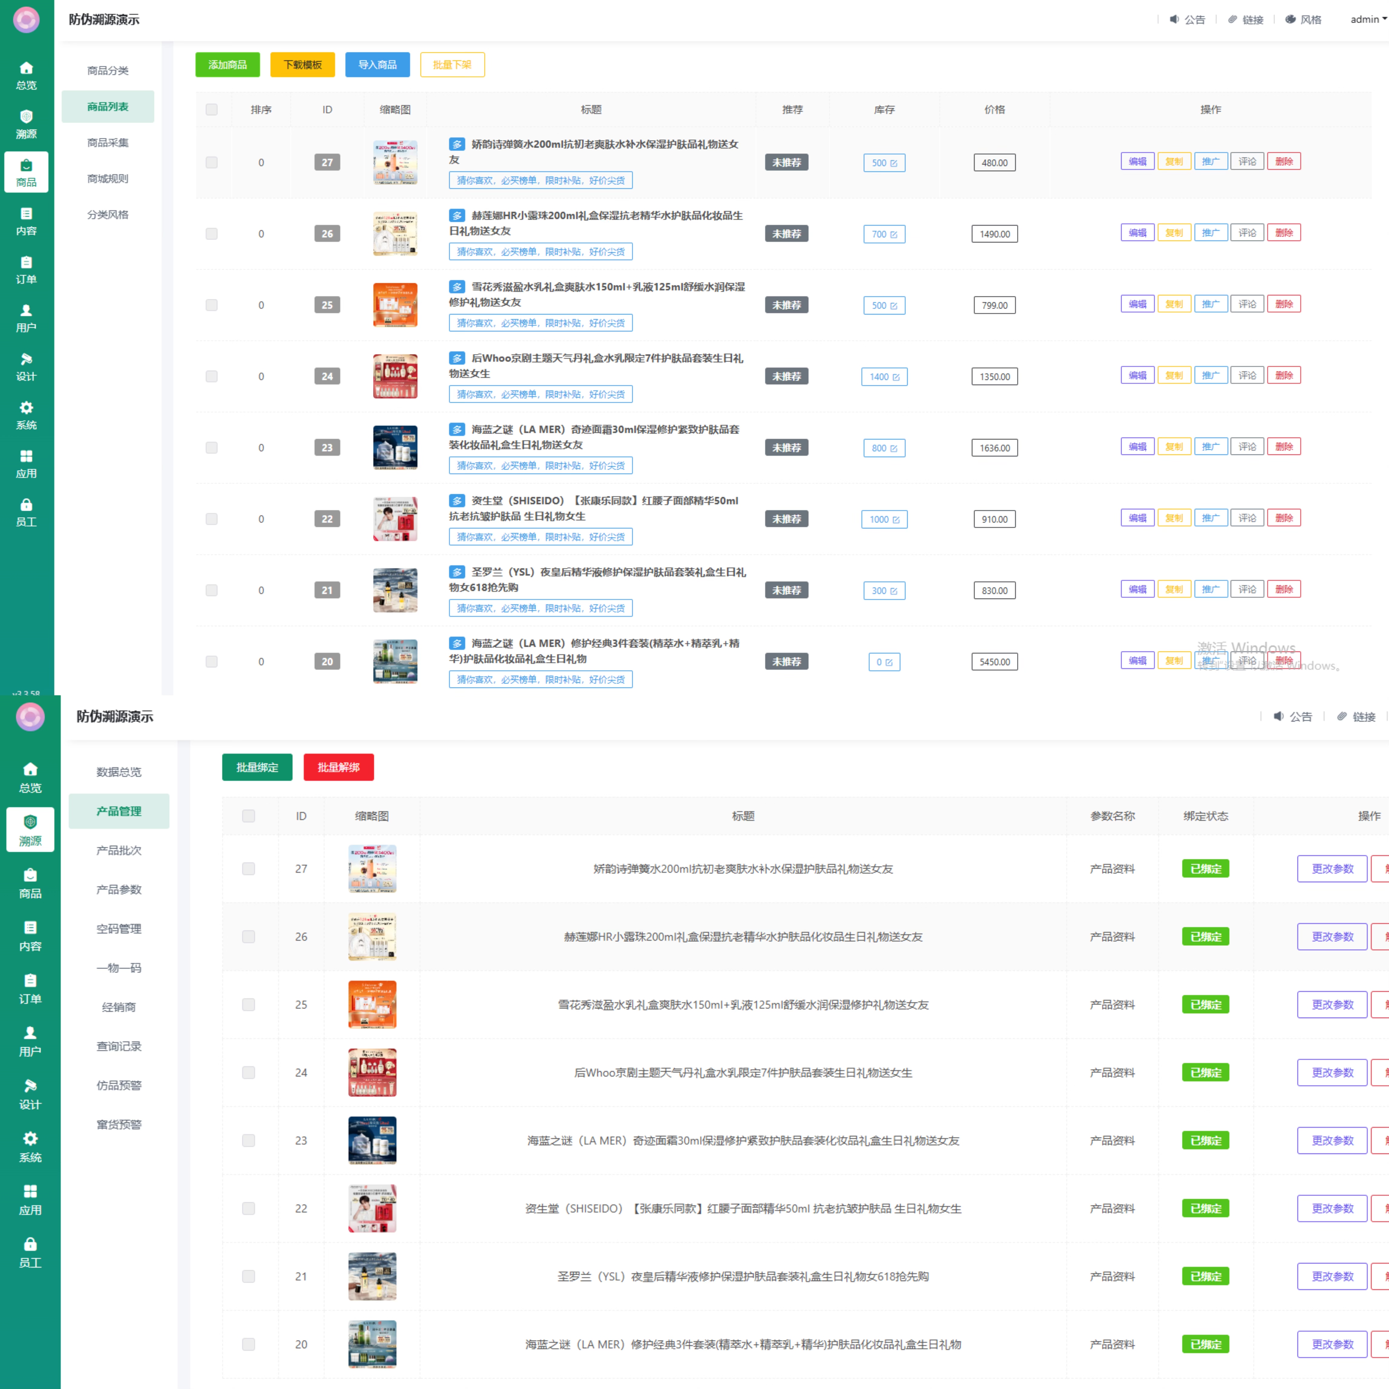This screenshot has width=1389, height=1389.
Task: Switch to 产品批次 in traceability submenu
Action: tap(119, 851)
